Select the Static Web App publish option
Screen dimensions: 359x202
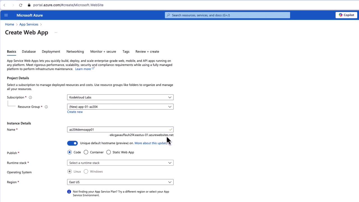click(109, 152)
